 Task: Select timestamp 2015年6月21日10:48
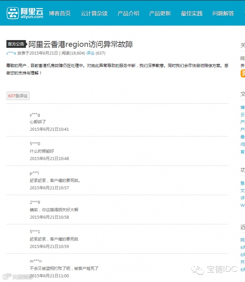(49, 159)
